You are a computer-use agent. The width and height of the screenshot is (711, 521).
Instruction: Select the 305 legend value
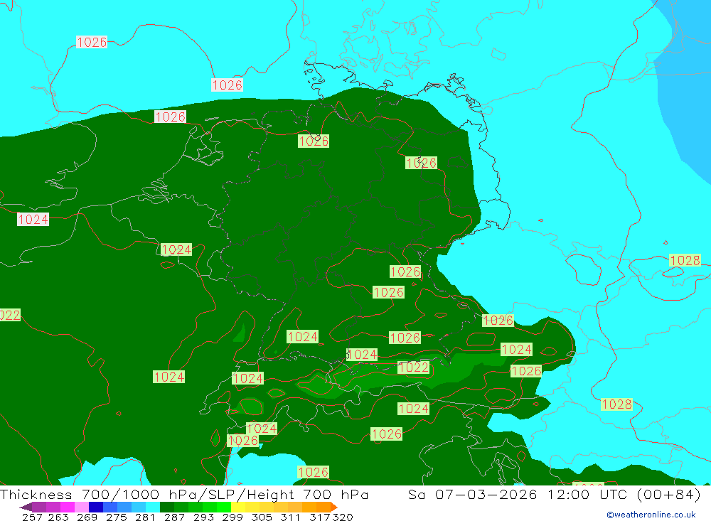(x=261, y=517)
